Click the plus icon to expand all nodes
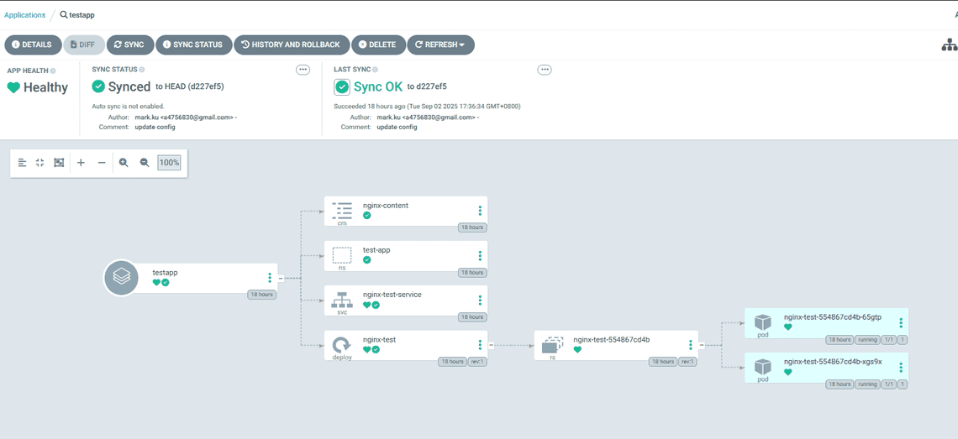 [81, 163]
